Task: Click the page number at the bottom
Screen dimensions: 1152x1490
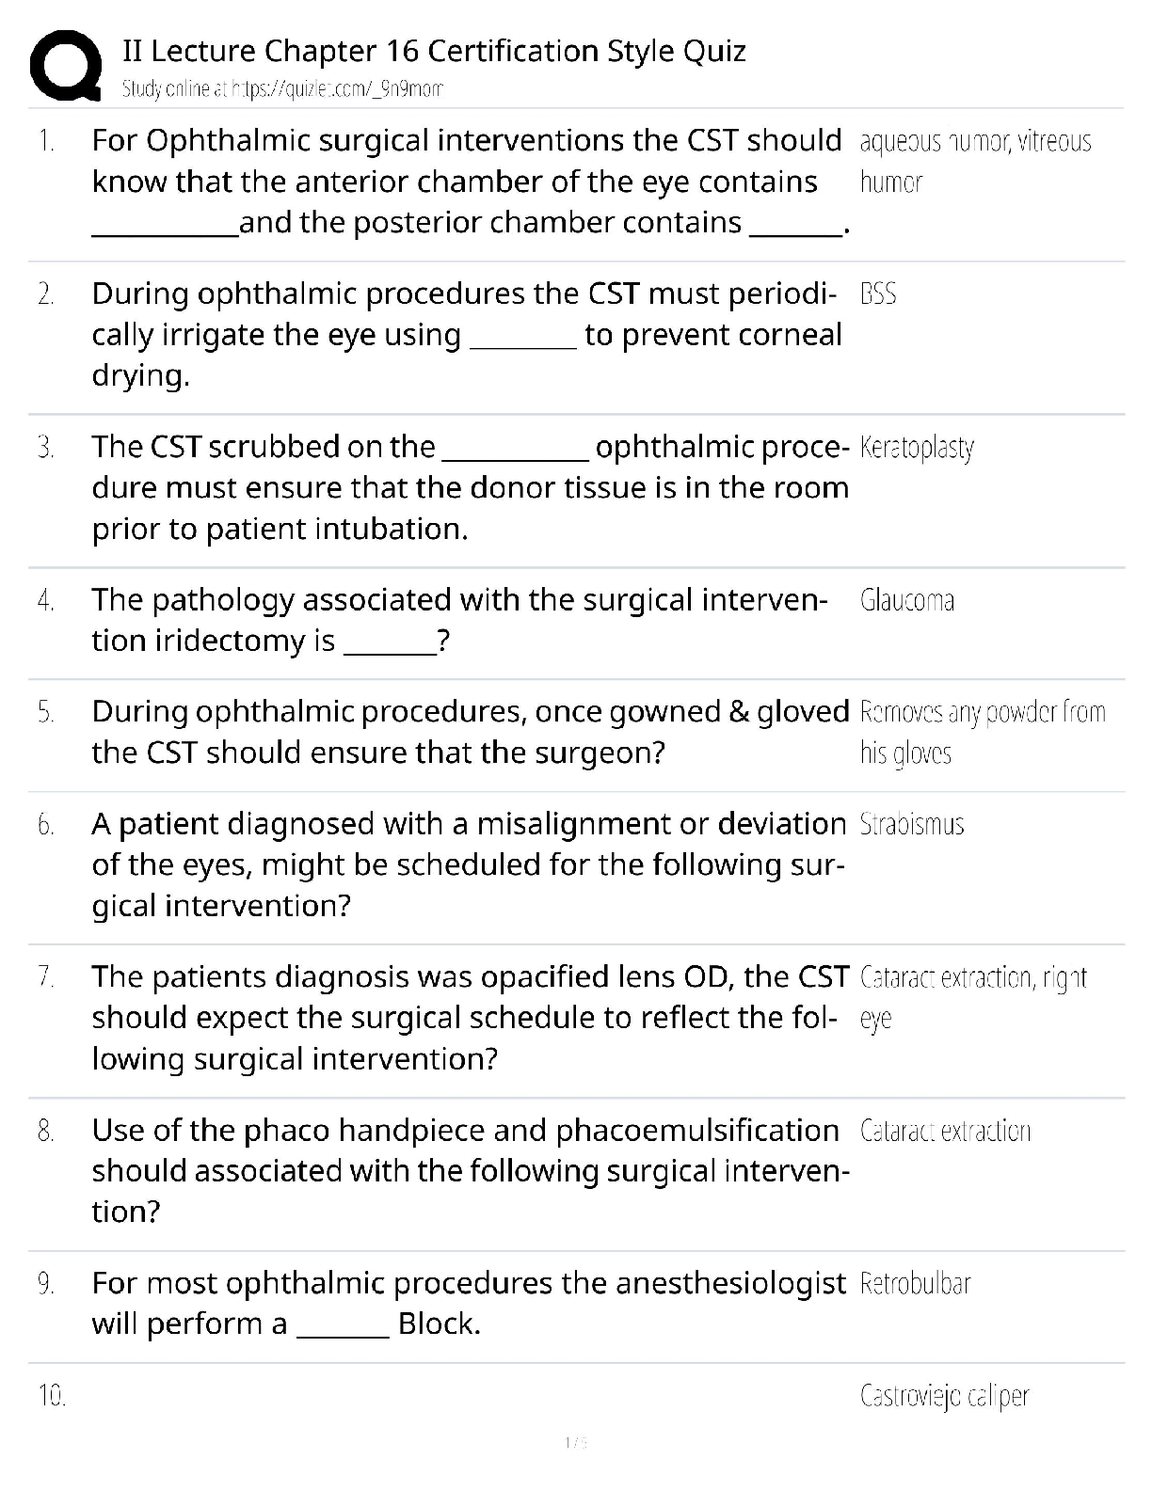Action: 575,1442
